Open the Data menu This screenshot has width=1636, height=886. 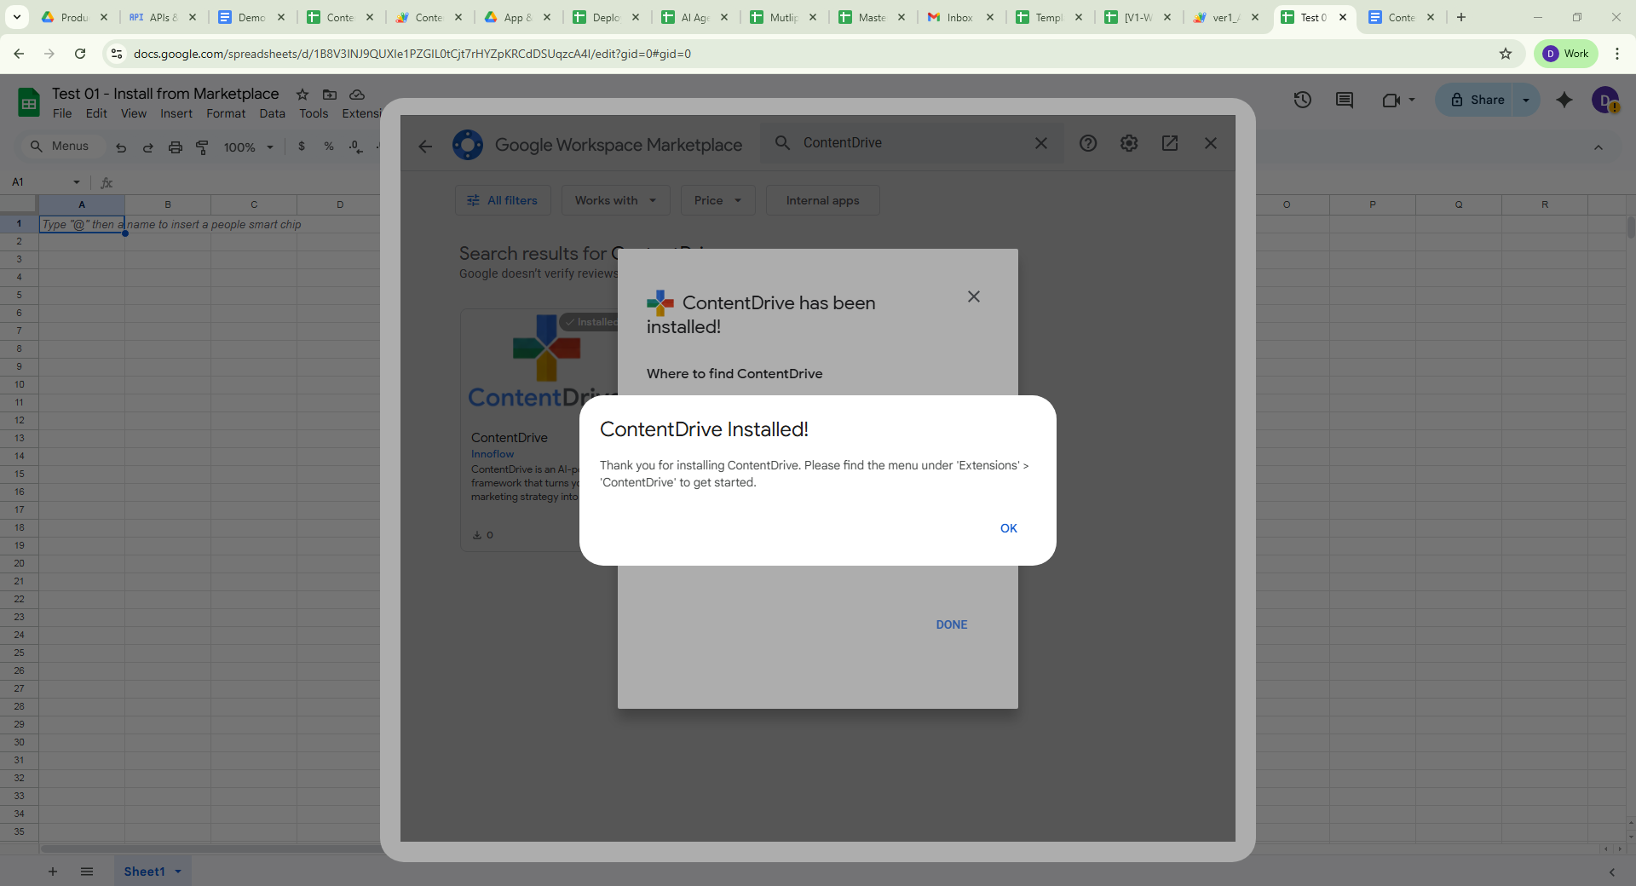(x=273, y=113)
